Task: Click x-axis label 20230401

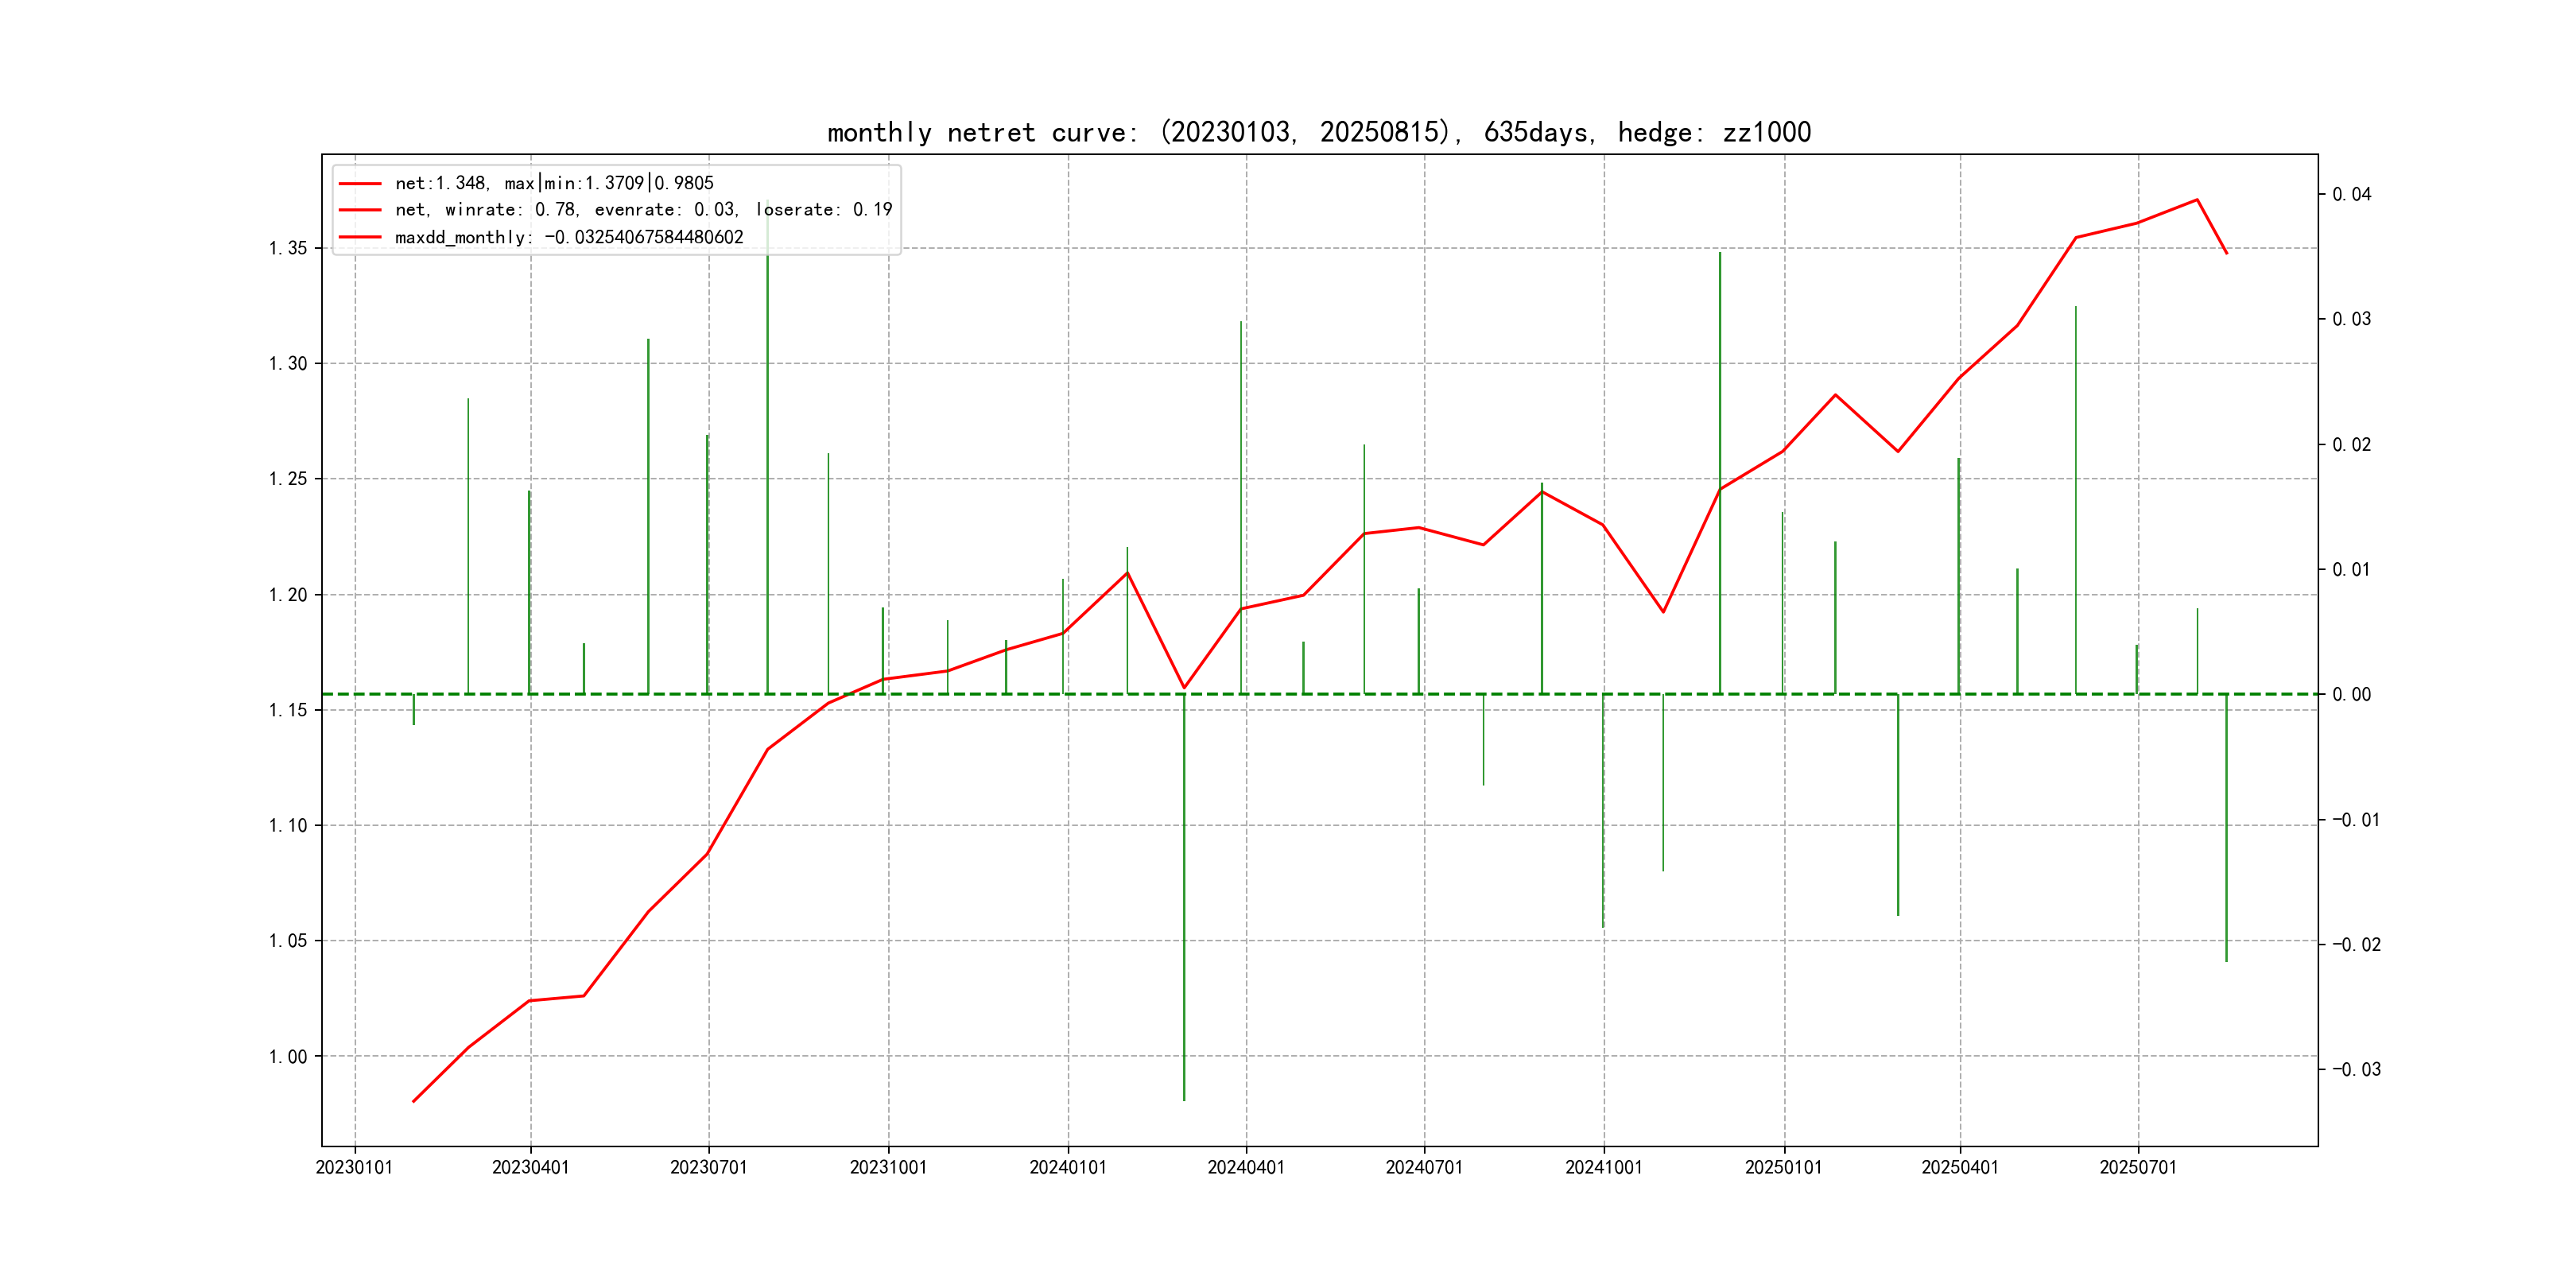Action: tap(530, 1168)
